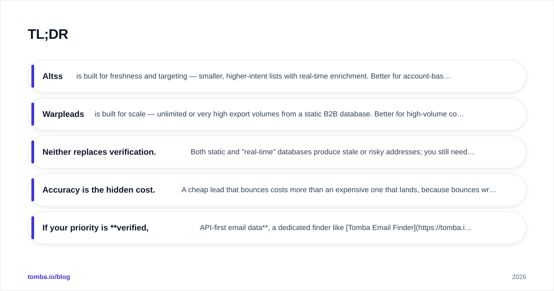Click the purple bar beside If your priority
The image size is (554, 291).
(x=33, y=228)
